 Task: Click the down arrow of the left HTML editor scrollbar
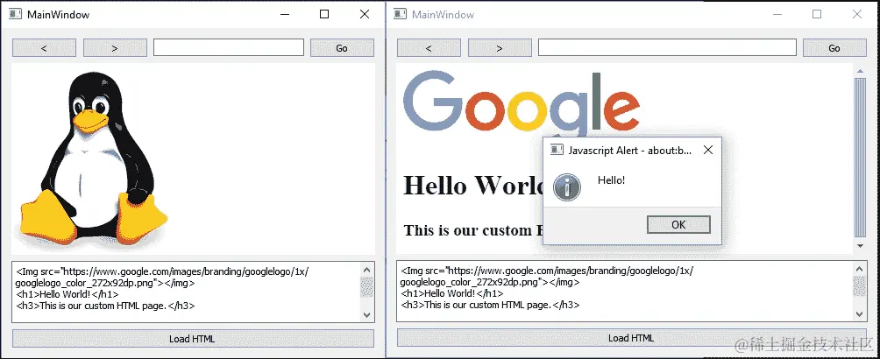366,315
